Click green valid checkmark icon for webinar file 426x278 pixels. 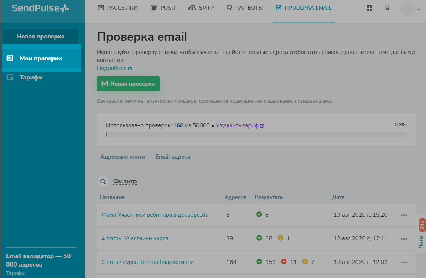259,214
